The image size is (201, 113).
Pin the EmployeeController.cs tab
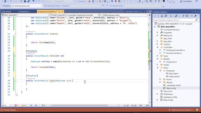[x=59, y=12]
